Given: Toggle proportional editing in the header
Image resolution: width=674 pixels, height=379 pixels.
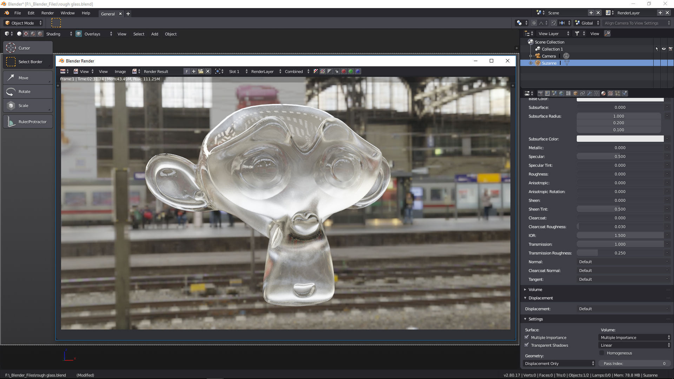Looking at the screenshot, I should (x=534, y=23).
